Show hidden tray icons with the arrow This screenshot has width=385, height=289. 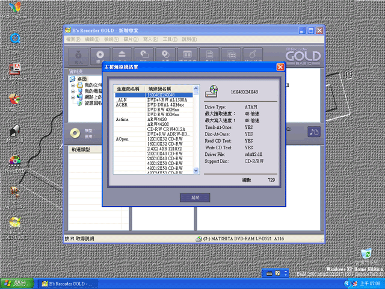point(346,284)
